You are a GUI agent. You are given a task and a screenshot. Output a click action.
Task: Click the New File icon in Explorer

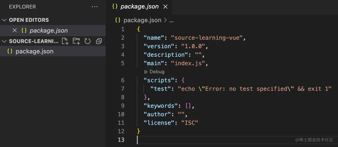65,41
